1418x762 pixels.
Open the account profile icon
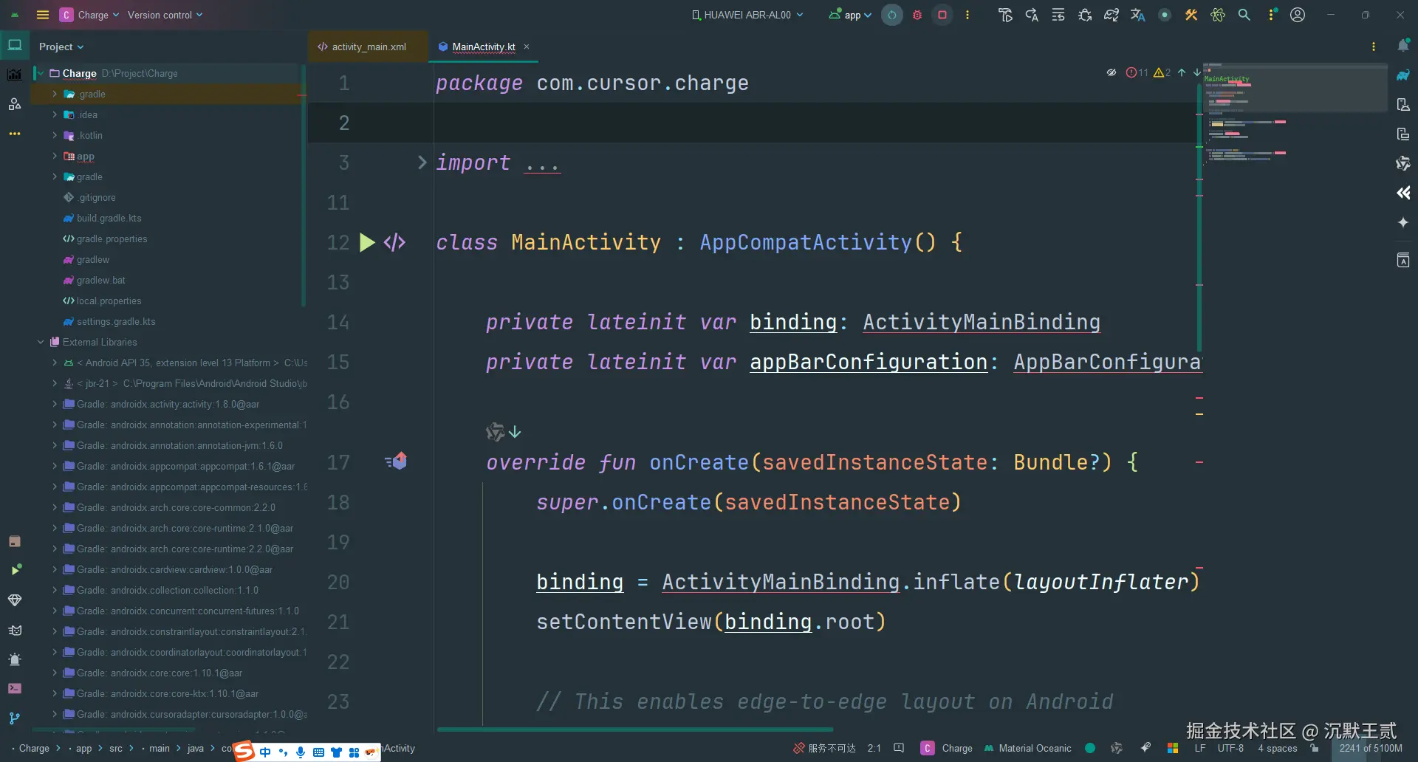[x=1298, y=15]
